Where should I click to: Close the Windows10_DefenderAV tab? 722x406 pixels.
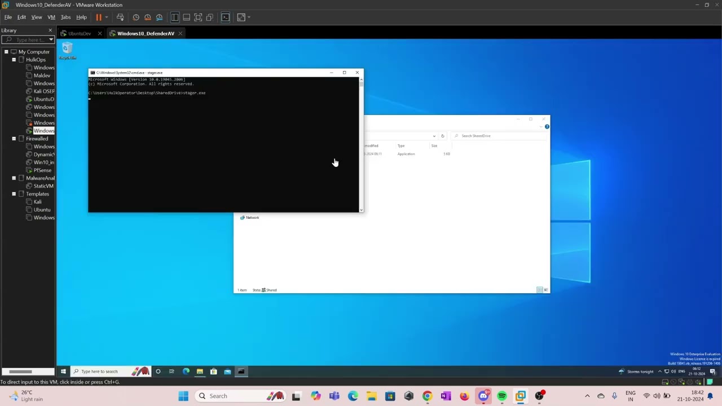[180, 33]
